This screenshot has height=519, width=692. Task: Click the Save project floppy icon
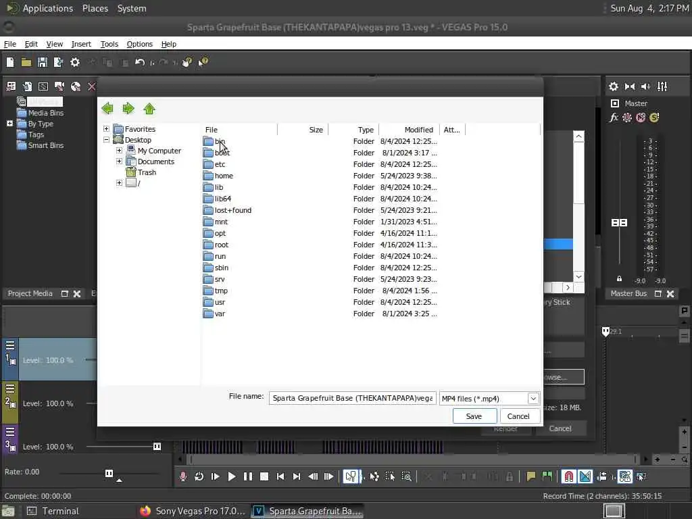point(43,62)
